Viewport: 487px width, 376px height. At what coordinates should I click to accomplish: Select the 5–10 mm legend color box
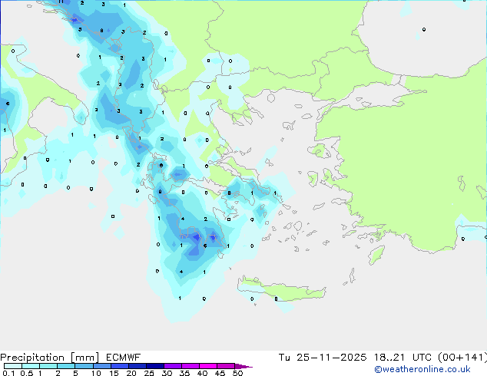[84, 366]
